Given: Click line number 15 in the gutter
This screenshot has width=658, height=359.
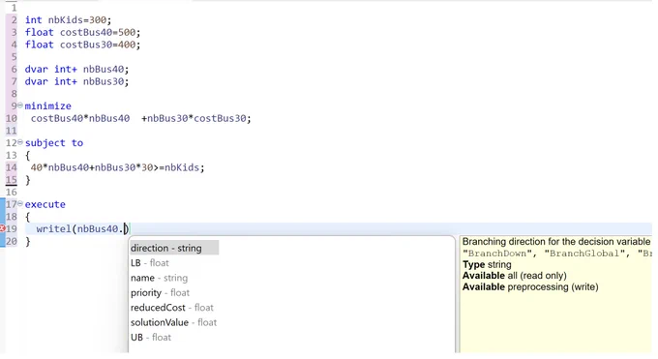Looking at the screenshot, I should [12, 180].
